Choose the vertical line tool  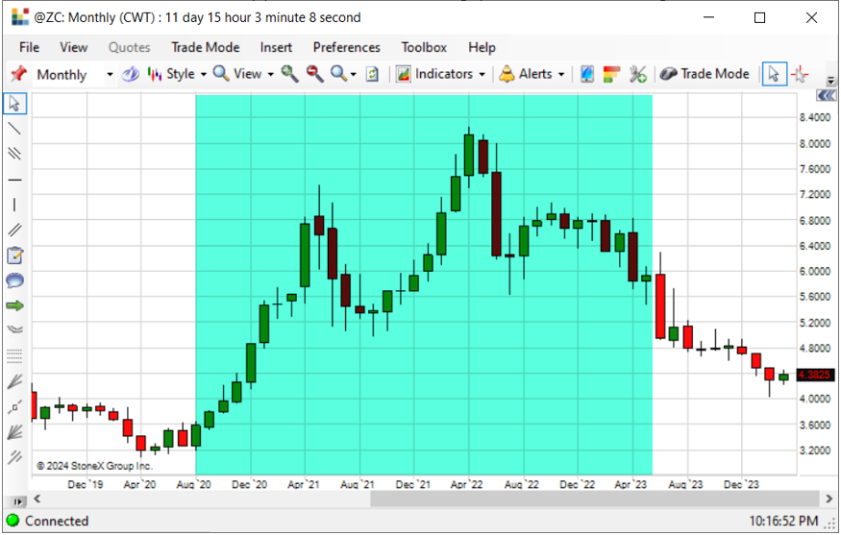pyautogui.click(x=14, y=205)
